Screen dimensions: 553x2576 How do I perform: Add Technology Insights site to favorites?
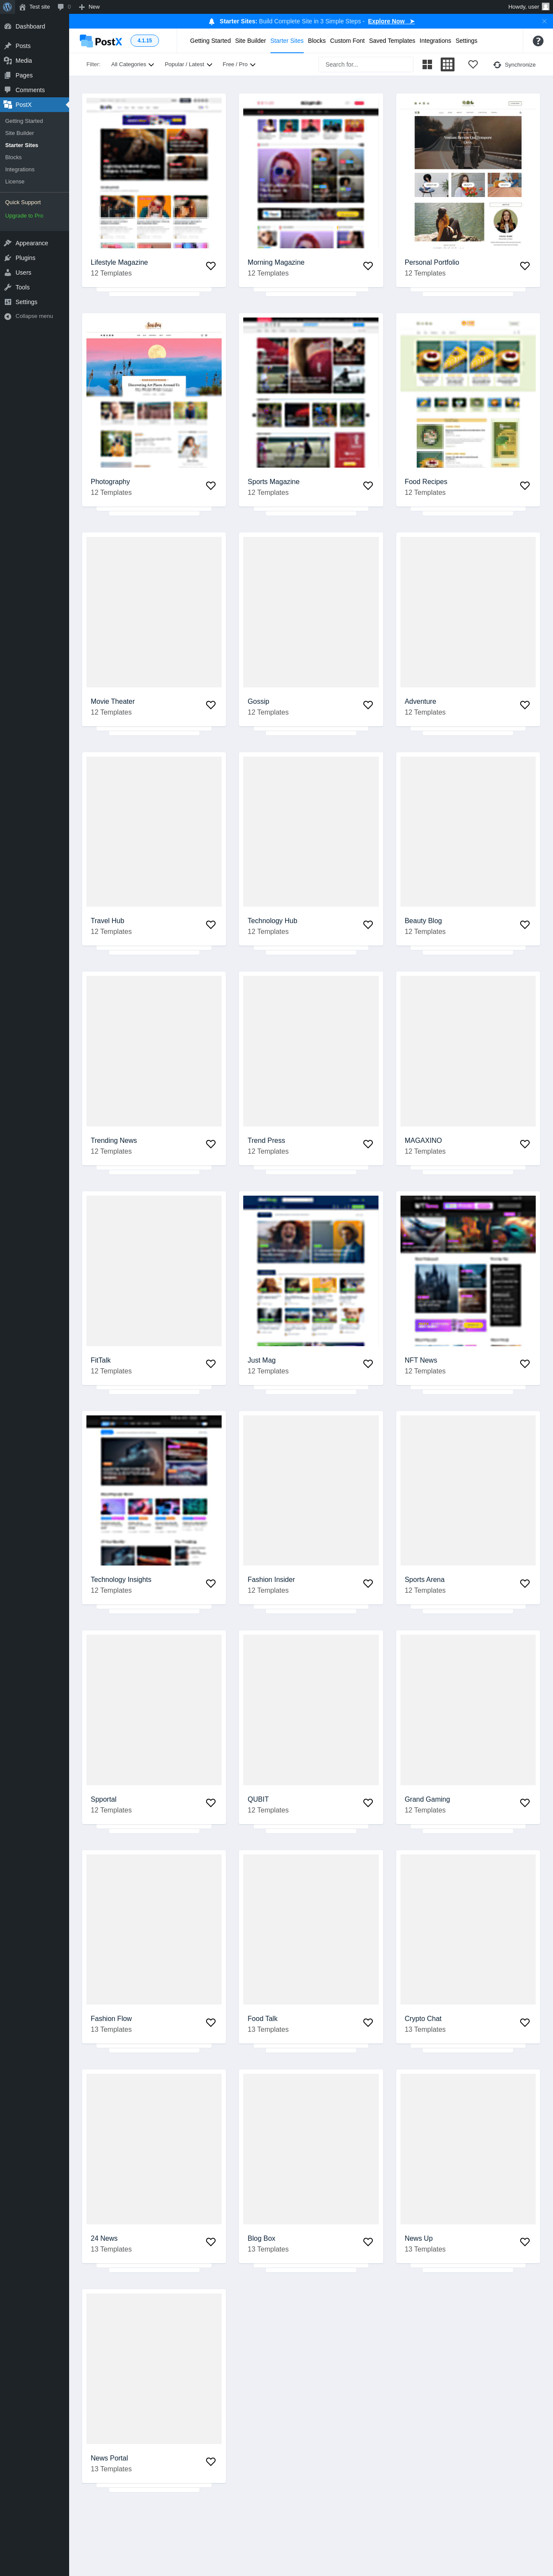(211, 1583)
